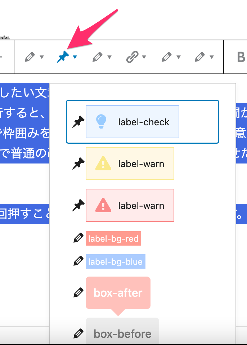
Task: Toggle bold with the B button
Action: pyautogui.click(x=241, y=57)
